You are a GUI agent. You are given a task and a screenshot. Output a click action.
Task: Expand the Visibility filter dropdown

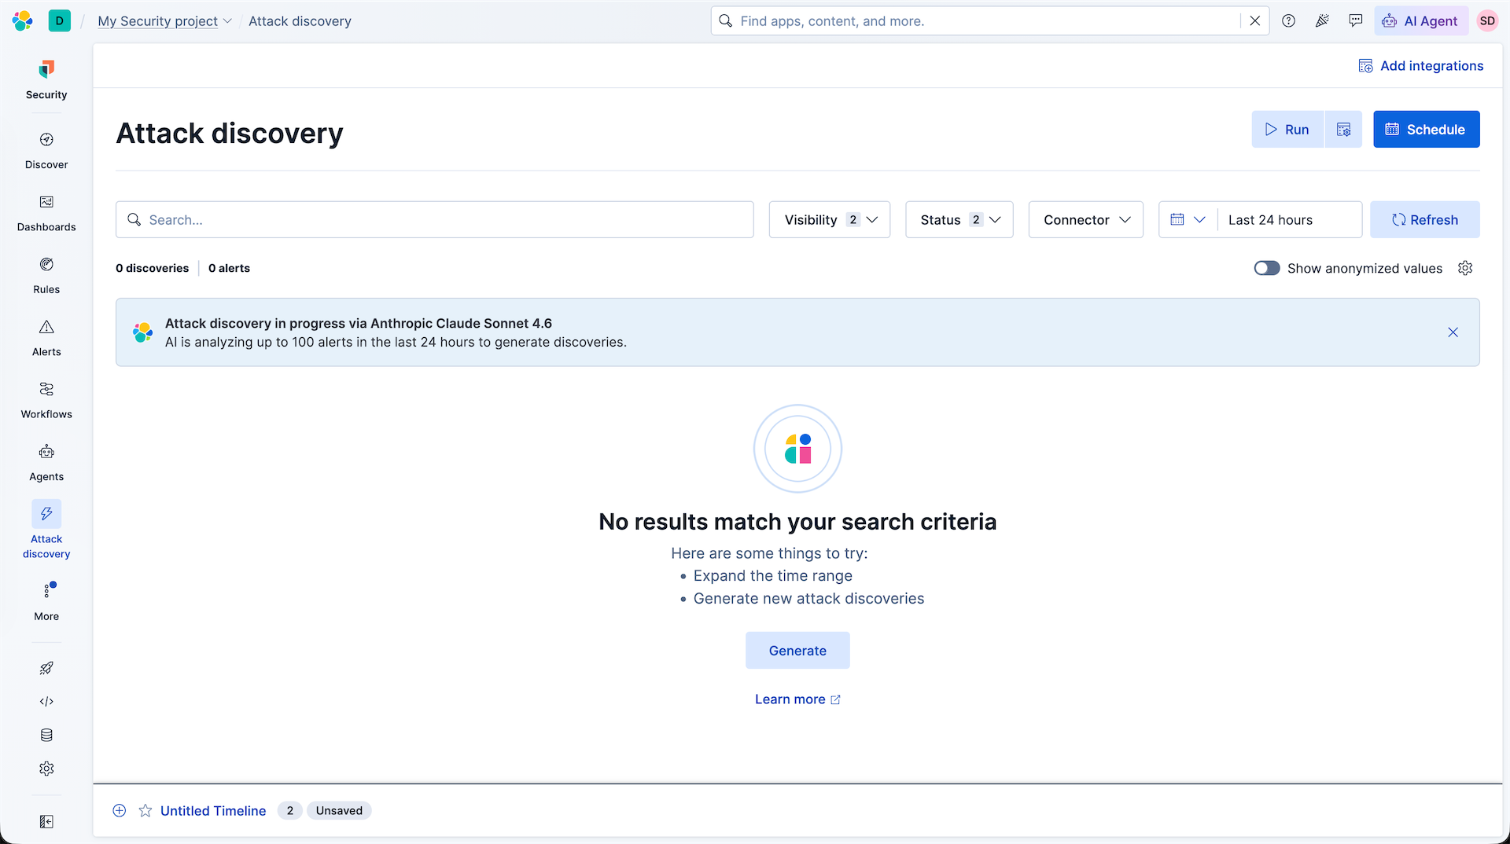[x=829, y=220]
